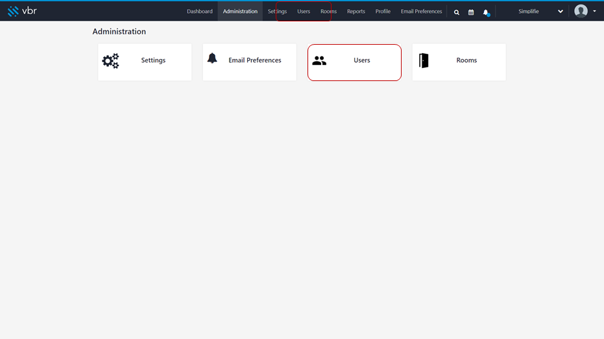Image resolution: width=604 pixels, height=339 pixels.
Task: Open the search magnifier icon
Action: [x=457, y=12]
